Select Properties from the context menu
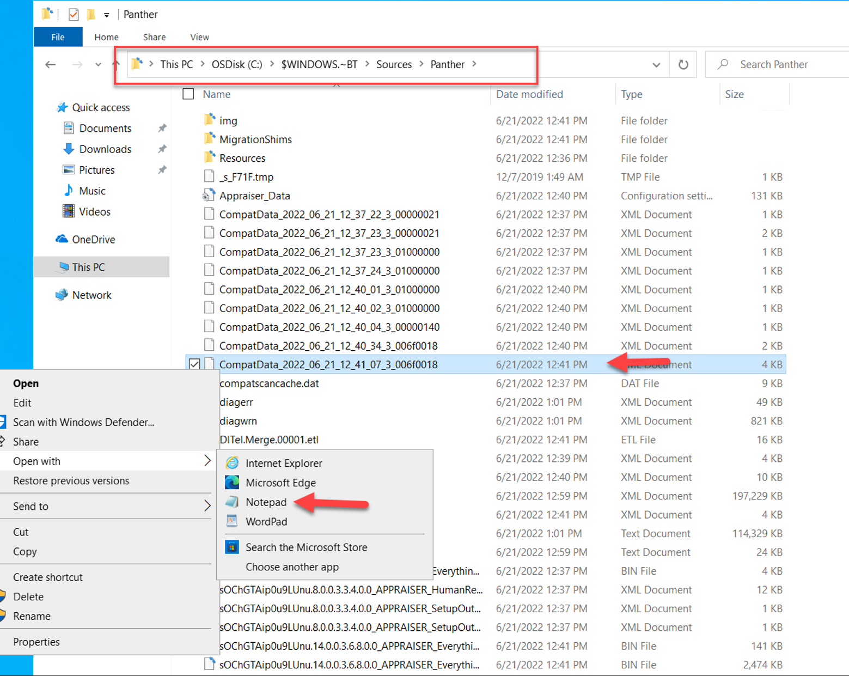 coord(36,642)
